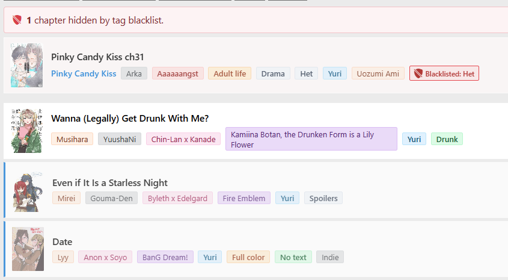Select the Chin-Lan x Kanade pairing tag
This screenshot has width=508, height=280.
(183, 139)
